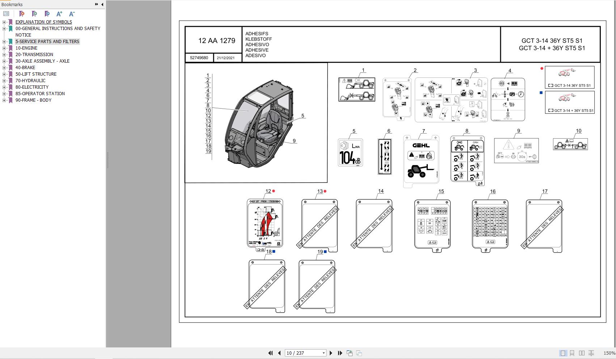Screen dimensions: 616x359
Task: Switch to single page layout
Action: (x=563, y=353)
